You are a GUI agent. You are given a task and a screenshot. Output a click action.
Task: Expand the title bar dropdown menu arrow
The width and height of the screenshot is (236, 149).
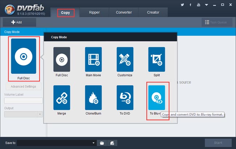(x=207, y=5)
